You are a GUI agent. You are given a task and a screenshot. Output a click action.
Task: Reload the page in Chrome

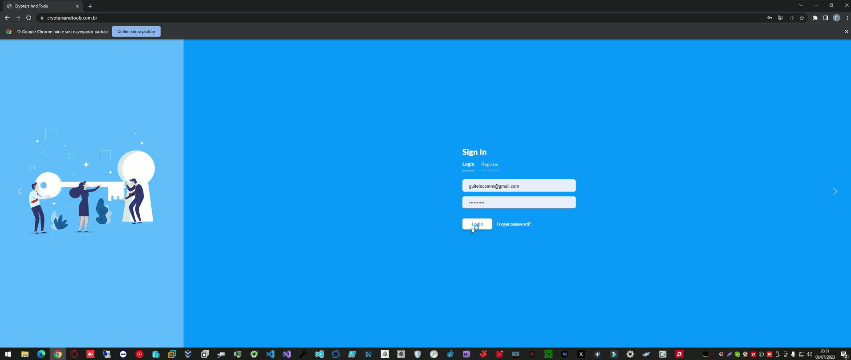tap(28, 18)
